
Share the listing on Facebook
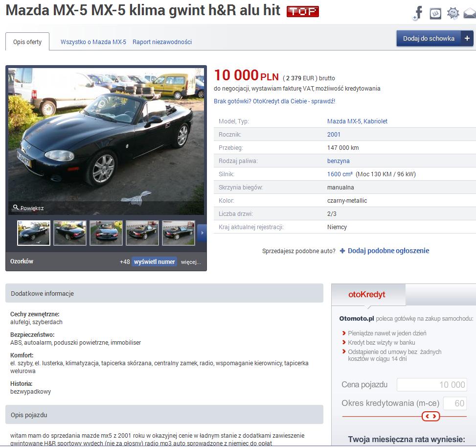pos(418,13)
